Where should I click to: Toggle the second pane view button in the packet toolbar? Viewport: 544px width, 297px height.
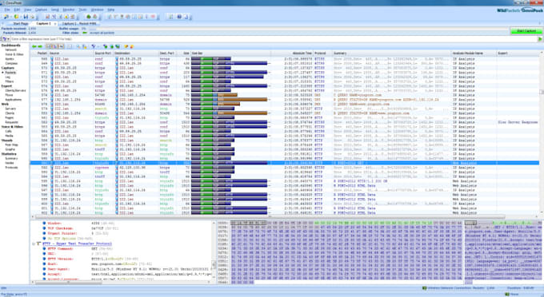pos(55,46)
